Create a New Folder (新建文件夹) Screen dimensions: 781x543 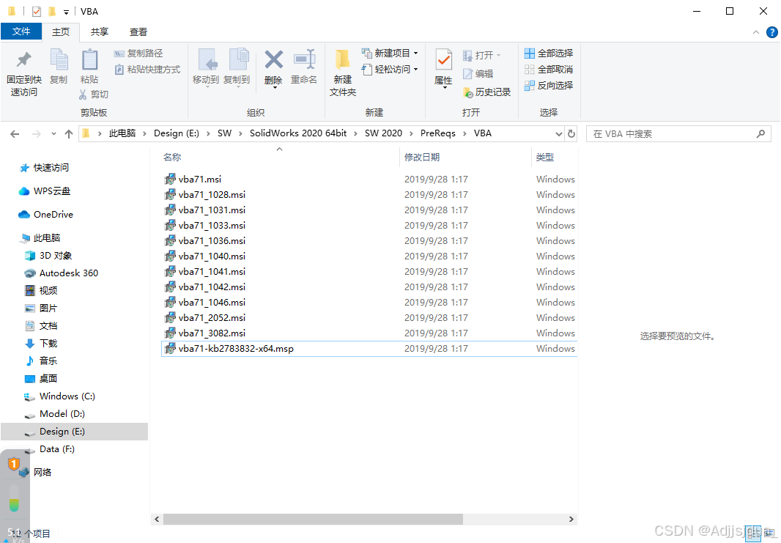coord(343,73)
